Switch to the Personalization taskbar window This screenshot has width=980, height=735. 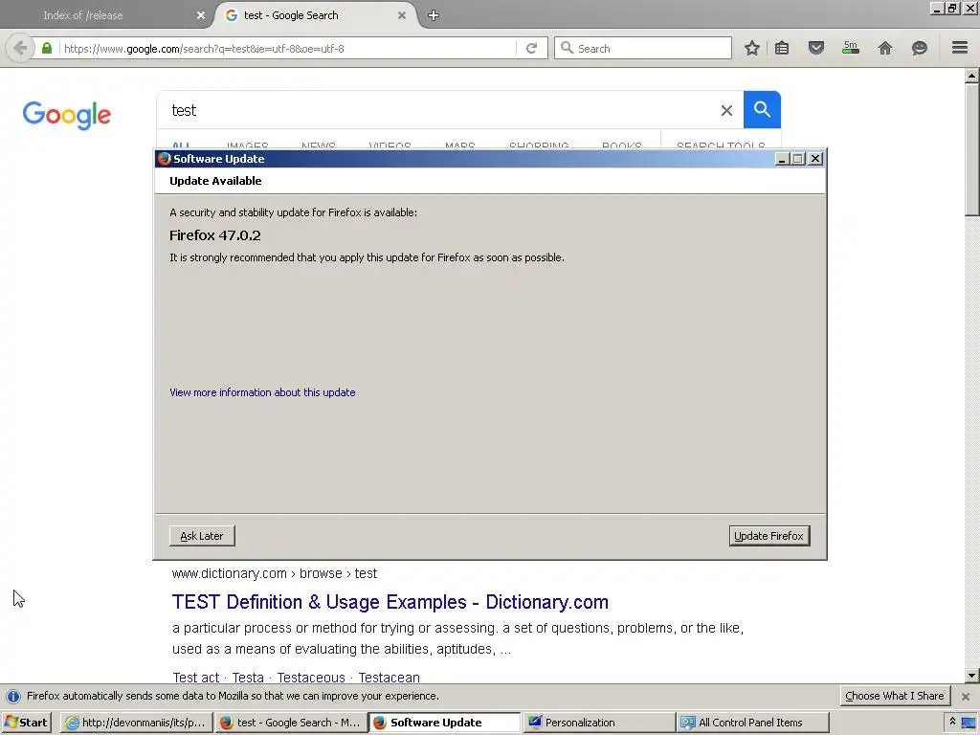pyautogui.click(x=599, y=723)
